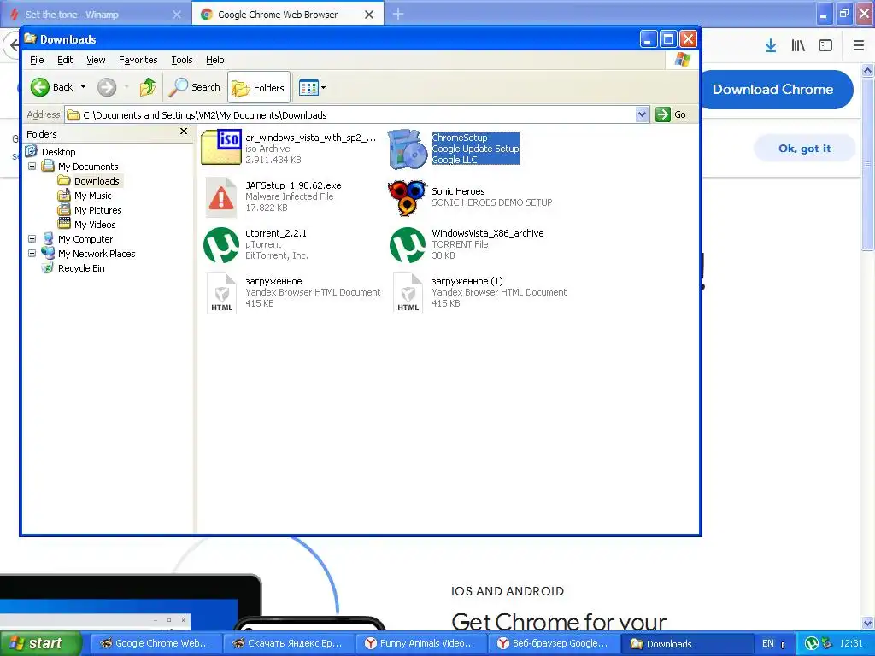Viewport: 875px width, 656px height.
Task: Switch to Google Chrome Web taskbar button
Action: click(156, 643)
